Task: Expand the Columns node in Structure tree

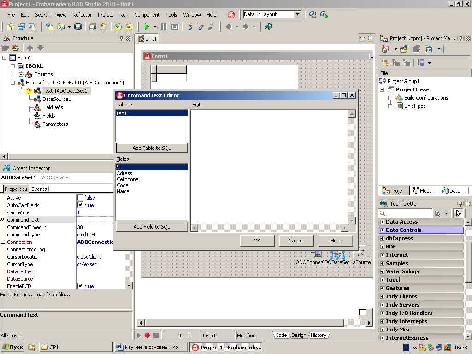Action: click(21, 74)
